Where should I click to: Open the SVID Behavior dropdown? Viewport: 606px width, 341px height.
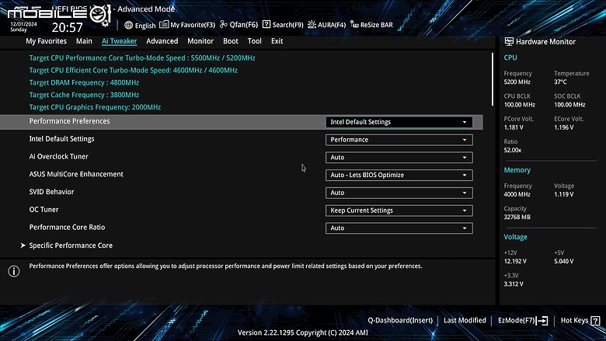[x=399, y=193]
